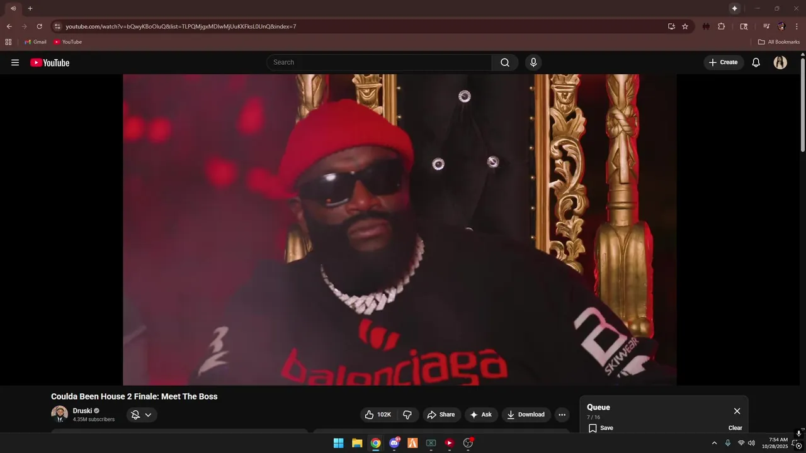
Task: Click the page vertical scrollbar
Action: coord(803,104)
